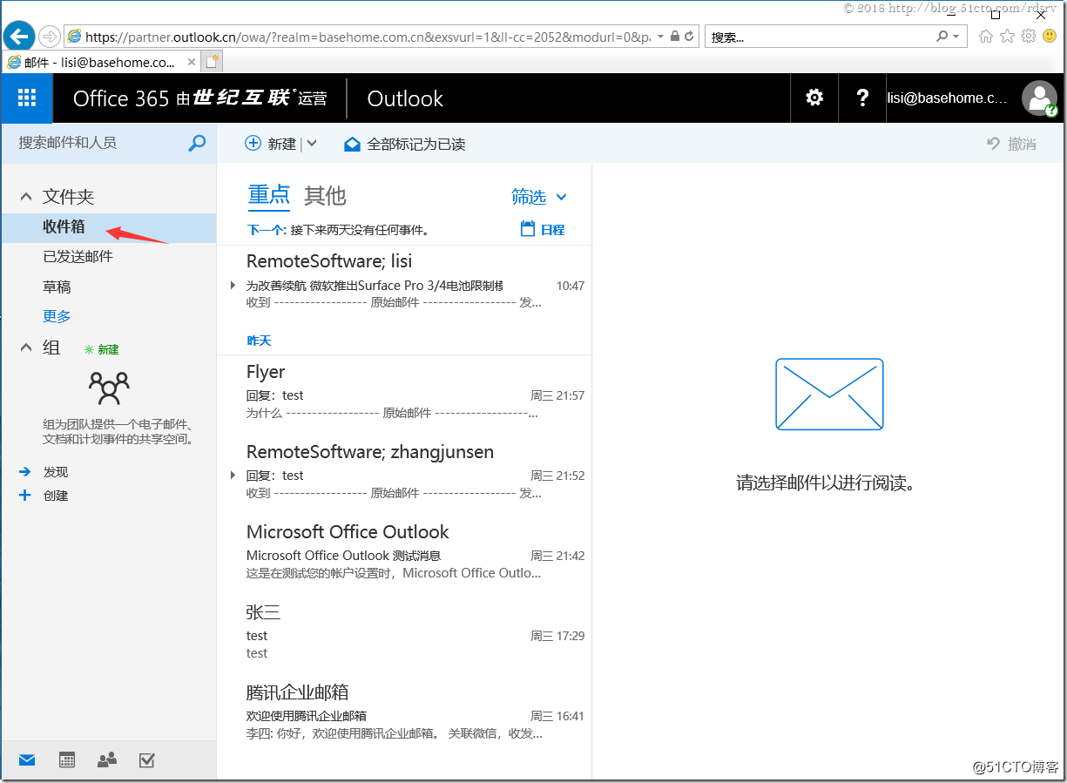The width and height of the screenshot is (1067, 783).
Task: Open a new browser tab
Action: pos(213,62)
